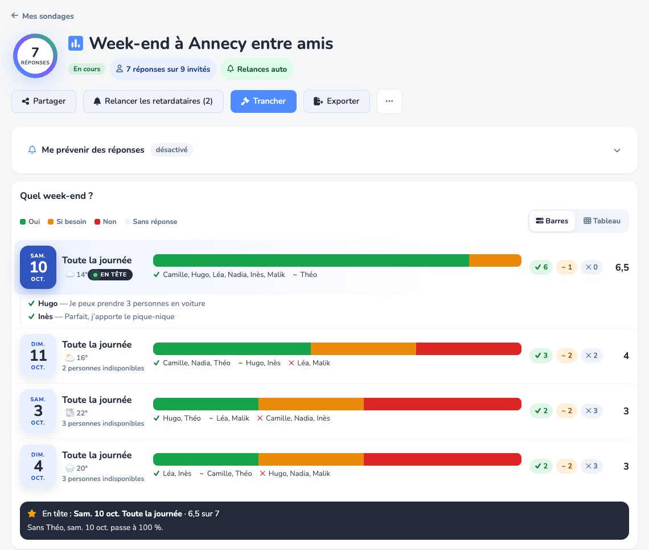Image resolution: width=649 pixels, height=550 pixels.
Task: Select the Dim. 4 oct. date tile
Action: point(38,466)
